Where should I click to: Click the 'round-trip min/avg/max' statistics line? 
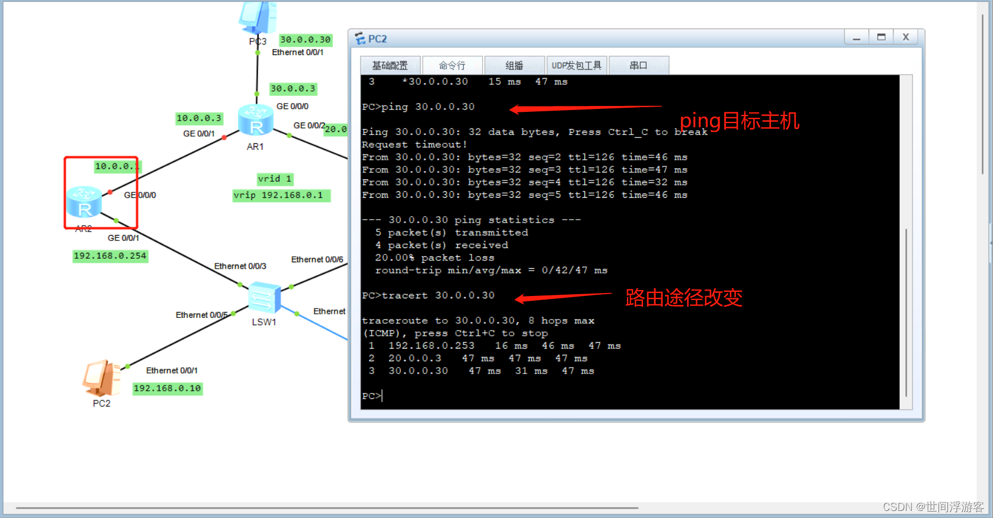491,271
